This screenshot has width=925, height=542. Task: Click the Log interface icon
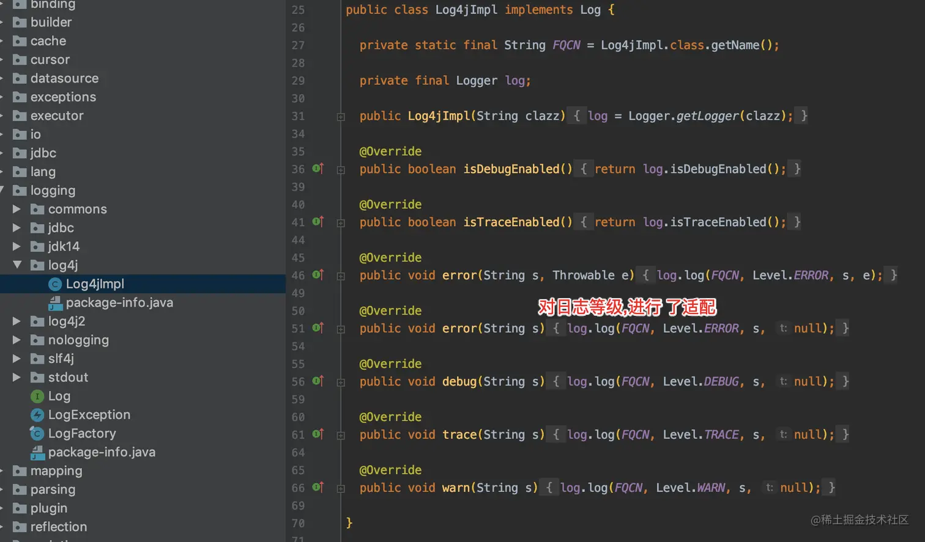point(37,397)
